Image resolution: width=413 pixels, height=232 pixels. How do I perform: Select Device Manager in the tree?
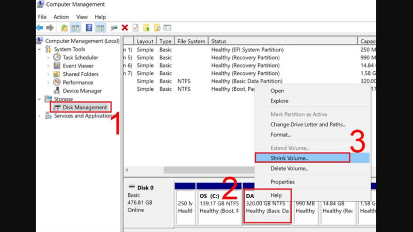tap(82, 91)
